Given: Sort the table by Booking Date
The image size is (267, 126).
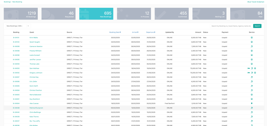Looking at the screenshot, I should 115,32.
